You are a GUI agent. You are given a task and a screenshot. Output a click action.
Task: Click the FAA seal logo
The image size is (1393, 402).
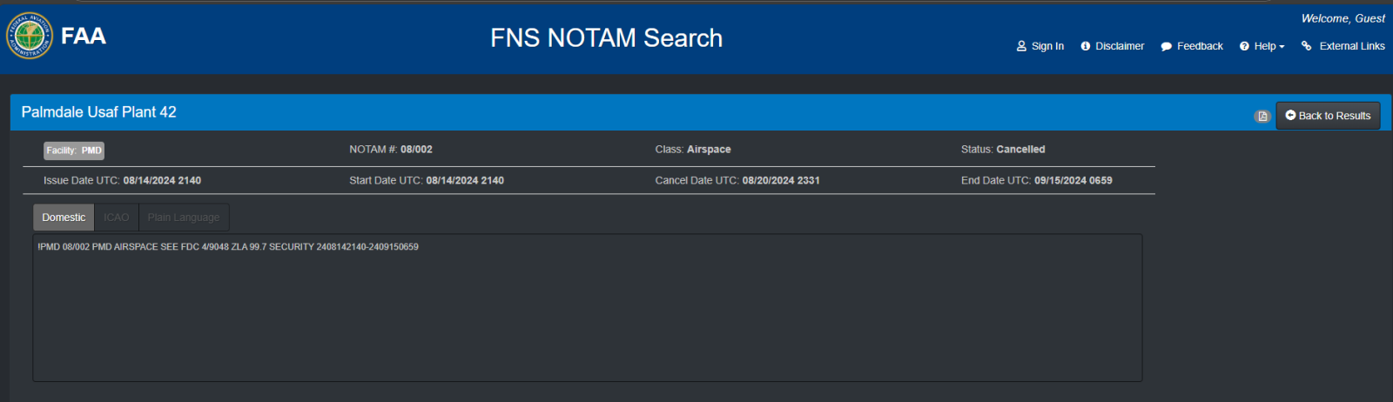[x=30, y=37]
